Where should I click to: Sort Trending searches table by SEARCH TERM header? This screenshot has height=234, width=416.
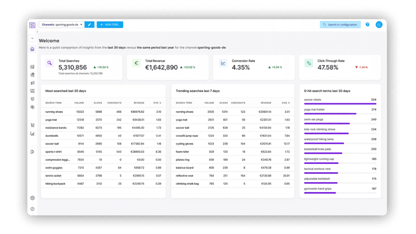[184, 103]
